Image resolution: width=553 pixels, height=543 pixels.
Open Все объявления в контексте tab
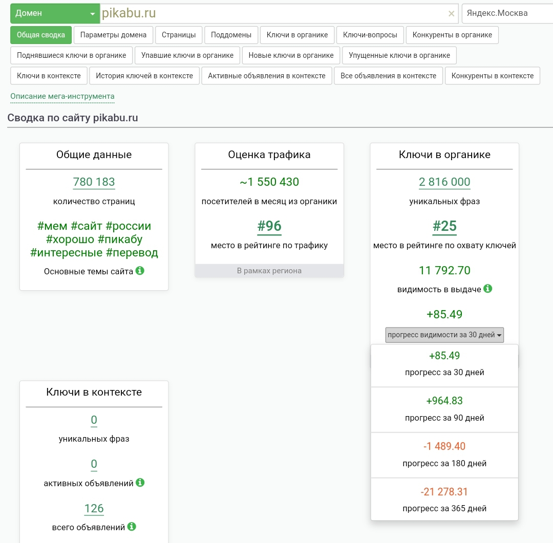coord(388,76)
